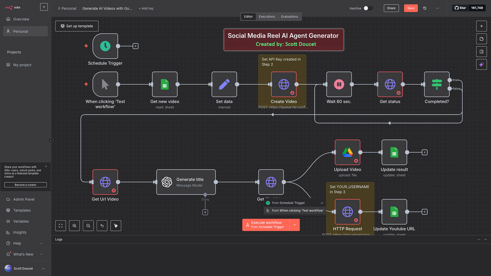Open Execute workflow trigger dropdown arrow

tap(295, 225)
